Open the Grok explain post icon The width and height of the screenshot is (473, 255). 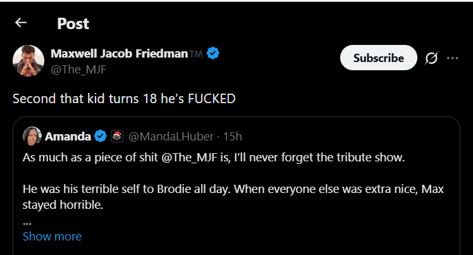click(431, 58)
